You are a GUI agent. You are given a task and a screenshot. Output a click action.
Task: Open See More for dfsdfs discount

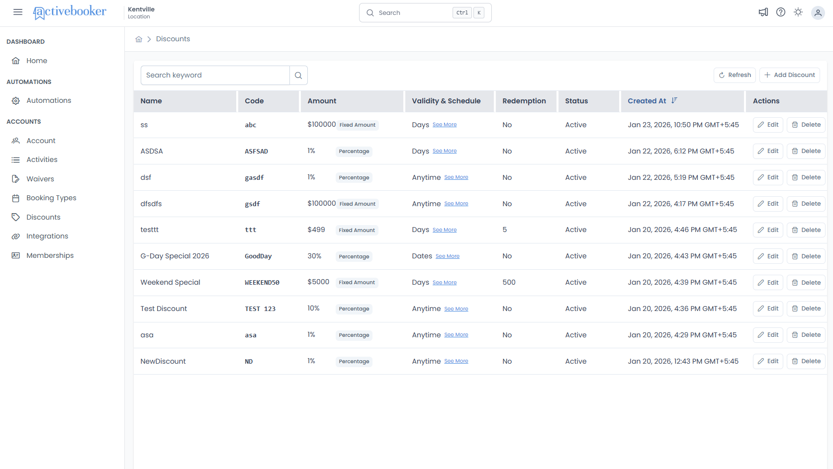click(x=456, y=204)
